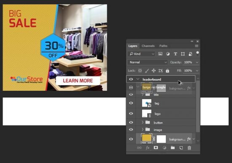Click the Lock all padlock icon
This screenshot has width=232, height=163.
[167, 71]
